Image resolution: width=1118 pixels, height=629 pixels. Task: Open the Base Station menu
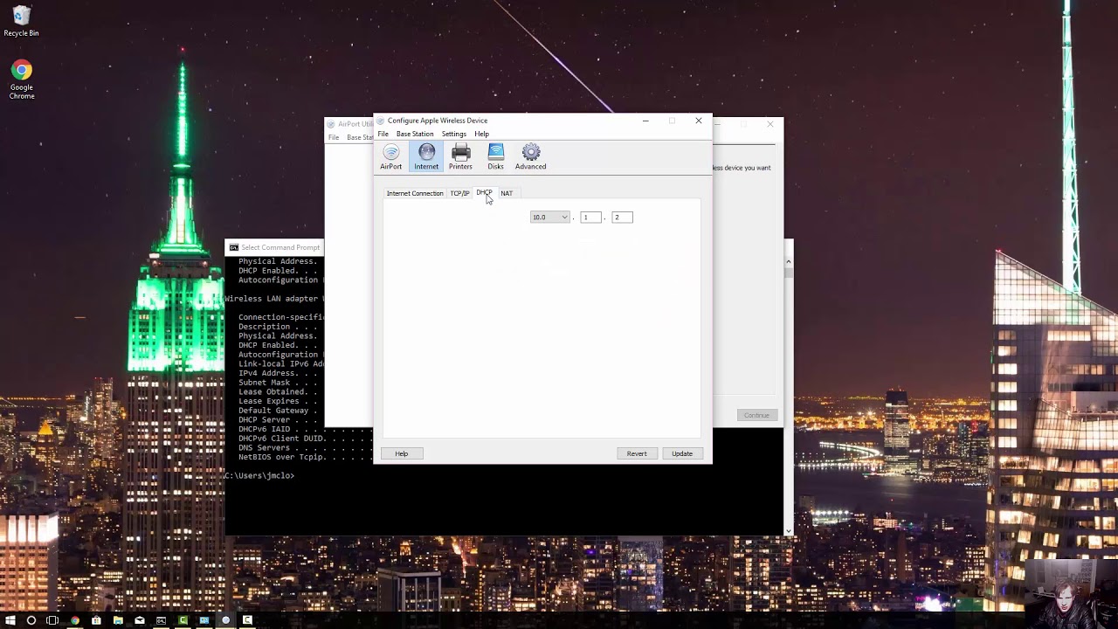(x=415, y=134)
